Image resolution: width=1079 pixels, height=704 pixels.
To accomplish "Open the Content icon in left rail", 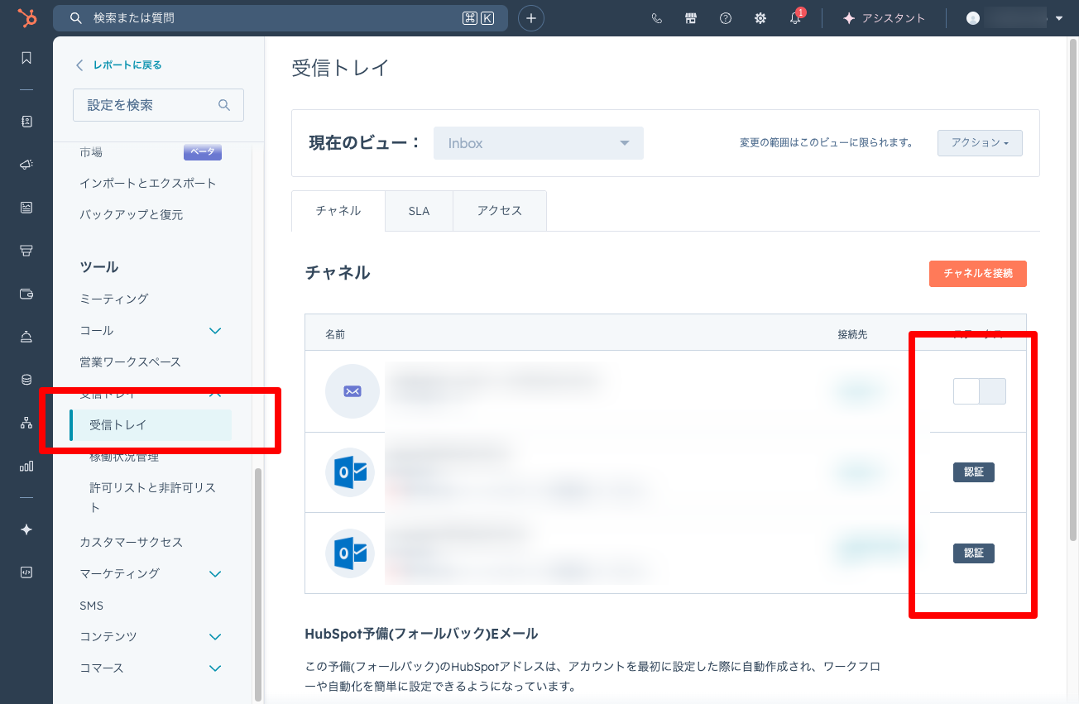I will pyautogui.click(x=26, y=208).
